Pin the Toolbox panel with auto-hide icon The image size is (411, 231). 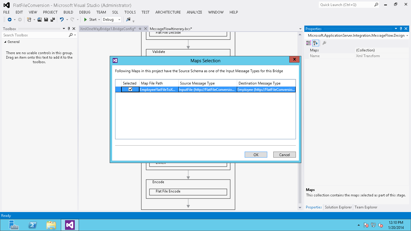pos(69,29)
